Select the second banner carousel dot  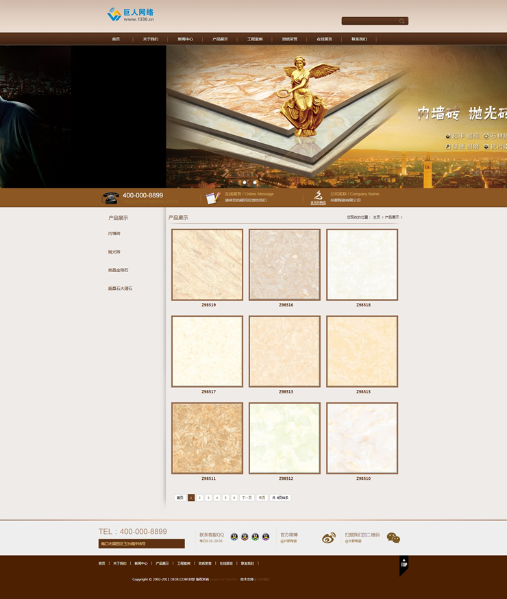[255, 182]
